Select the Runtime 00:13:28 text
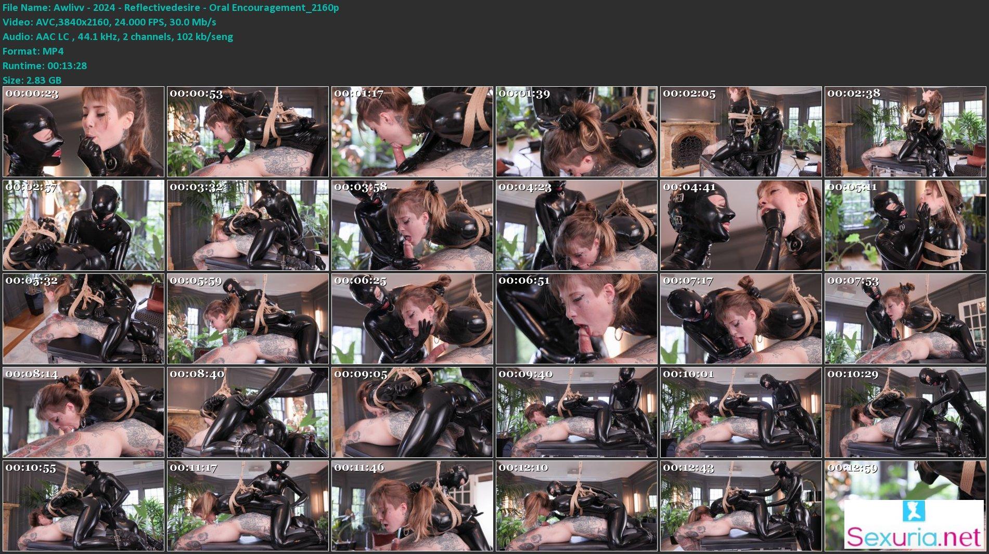 [x=45, y=66]
